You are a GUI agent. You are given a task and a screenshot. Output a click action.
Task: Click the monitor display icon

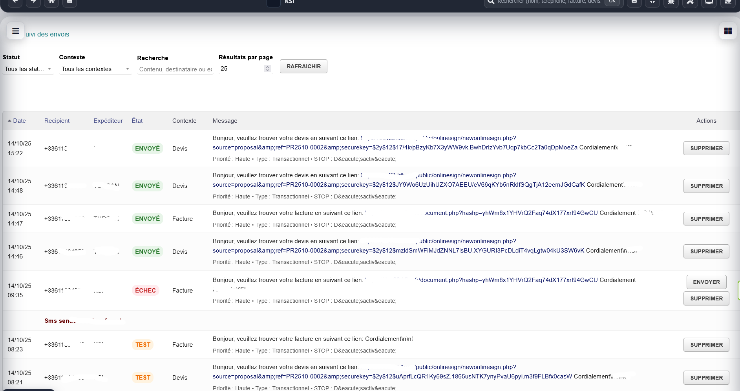point(709,2)
